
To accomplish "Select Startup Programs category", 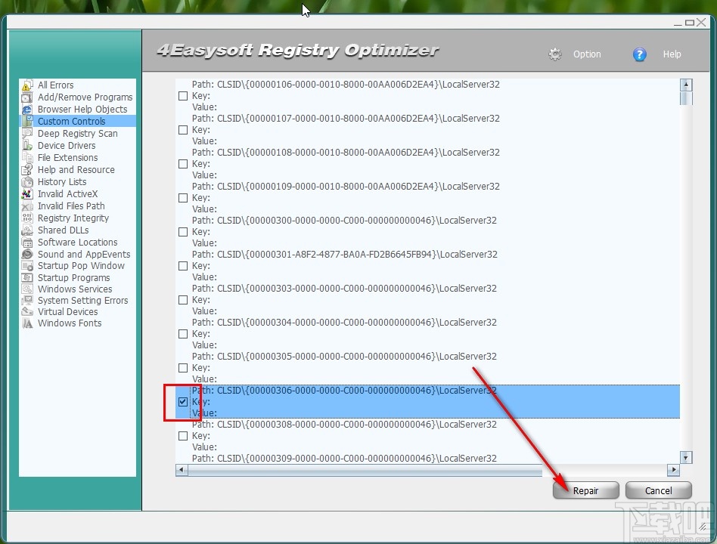I will (73, 278).
